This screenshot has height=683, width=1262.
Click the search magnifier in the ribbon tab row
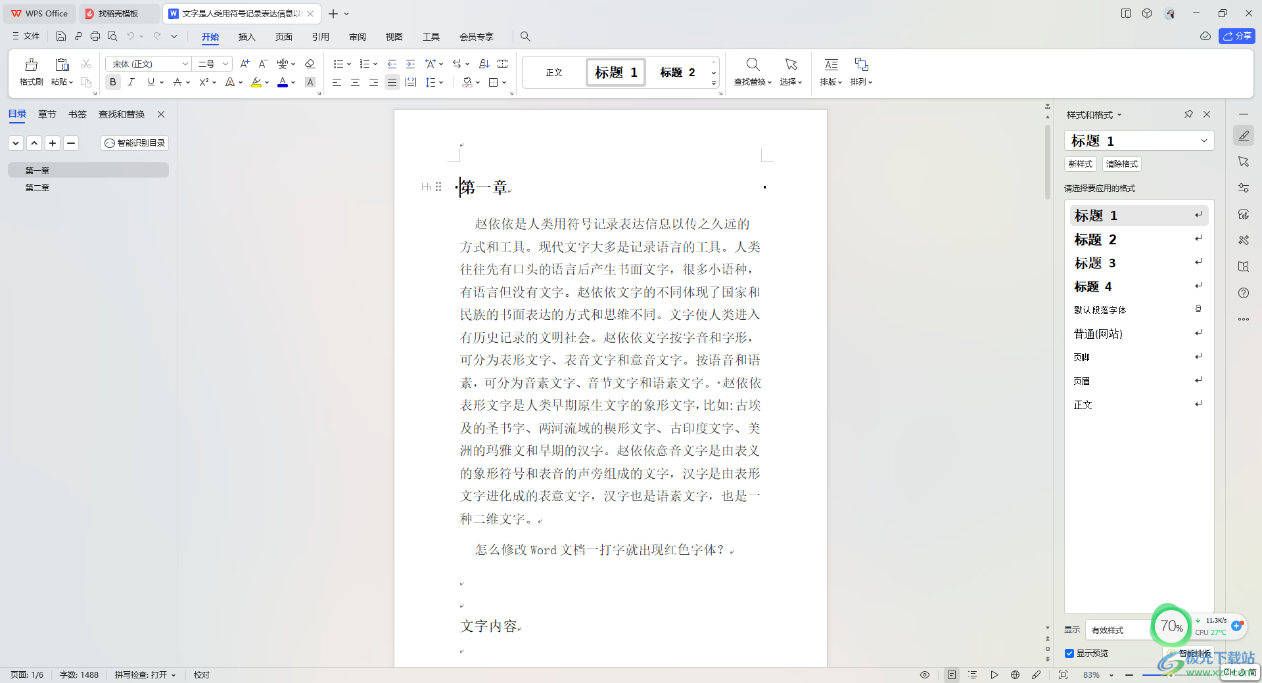[x=525, y=36]
